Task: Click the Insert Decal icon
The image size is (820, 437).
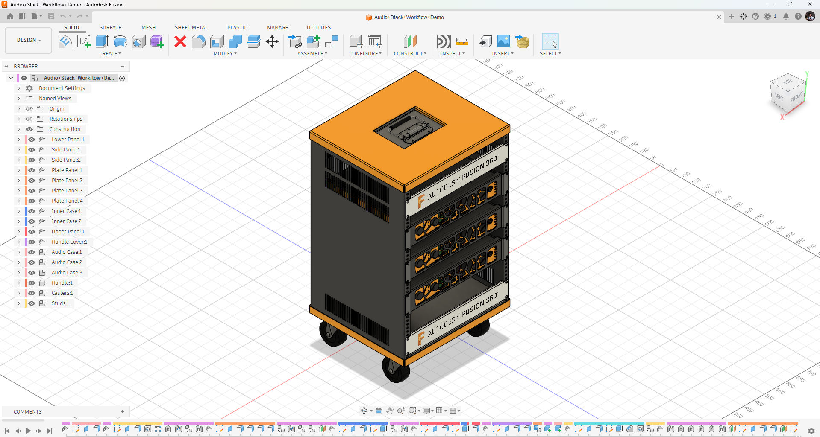Action: 503,41
